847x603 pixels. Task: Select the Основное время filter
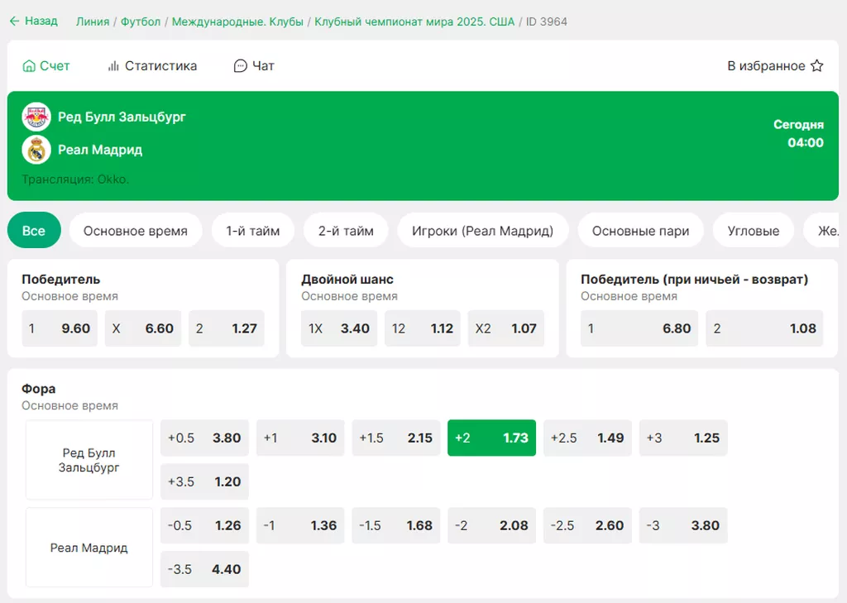[x=136, y=231]
